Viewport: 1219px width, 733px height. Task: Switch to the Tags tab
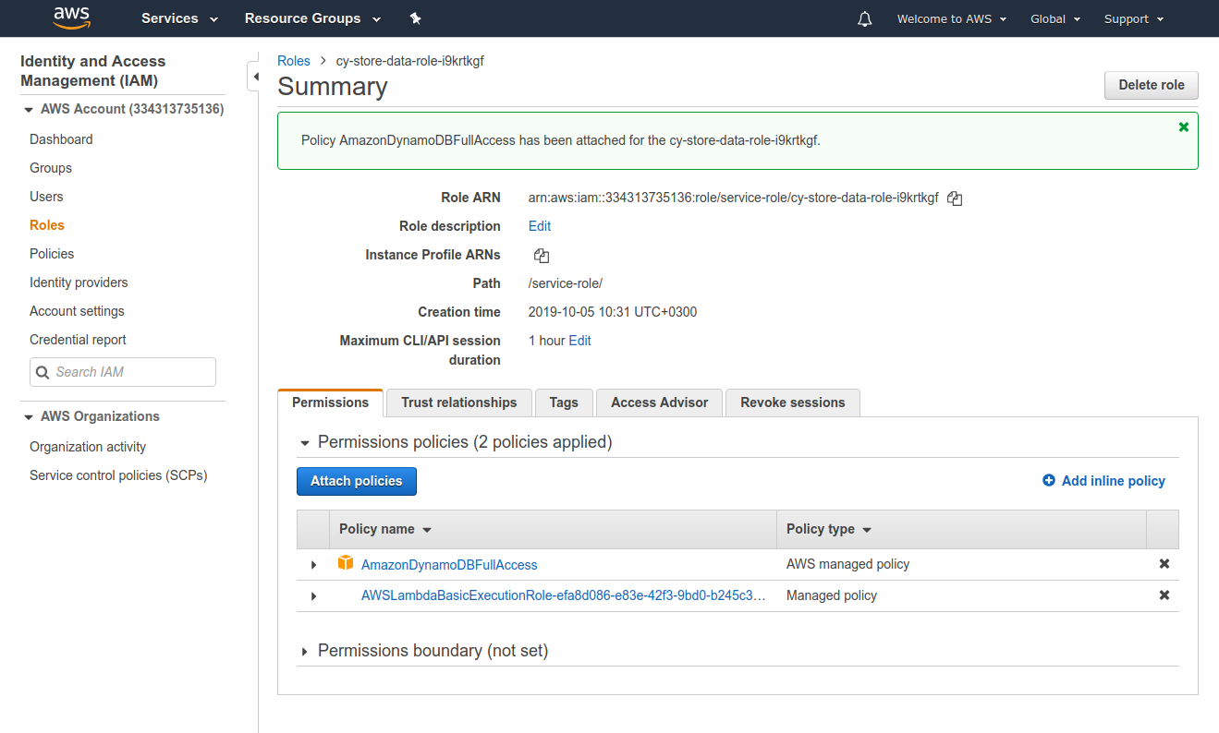point(564,403)
